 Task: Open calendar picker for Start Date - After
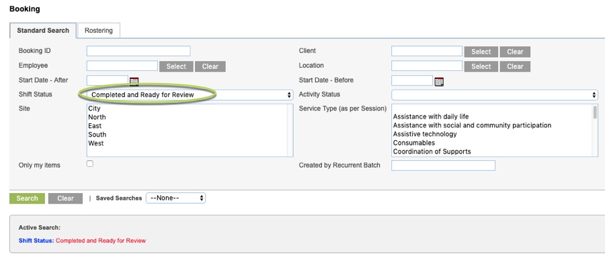point(134,82)
